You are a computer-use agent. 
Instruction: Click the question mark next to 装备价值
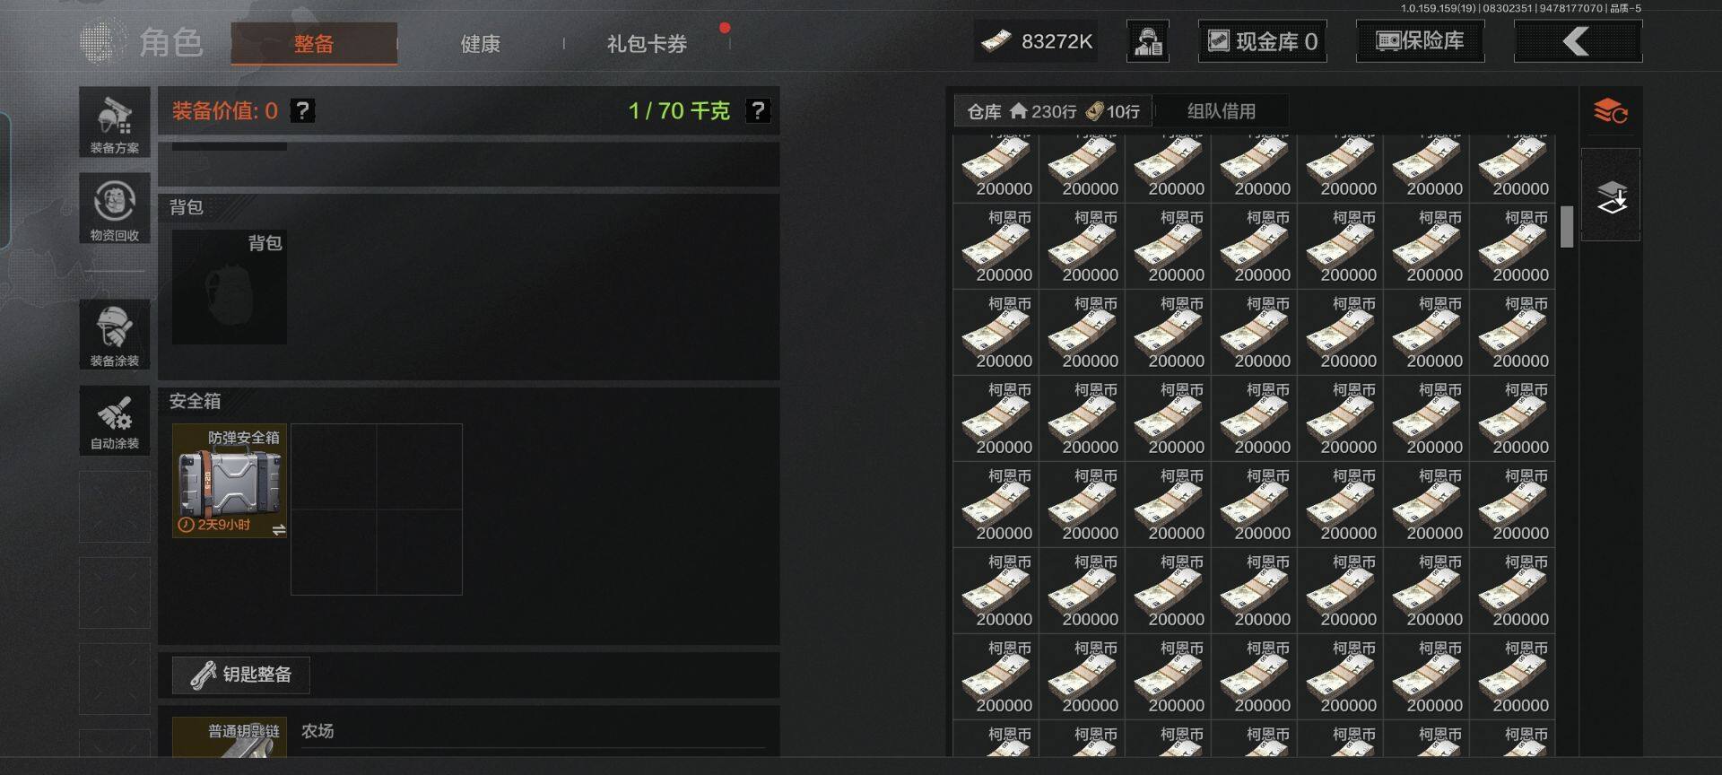(x=303, y=110)
